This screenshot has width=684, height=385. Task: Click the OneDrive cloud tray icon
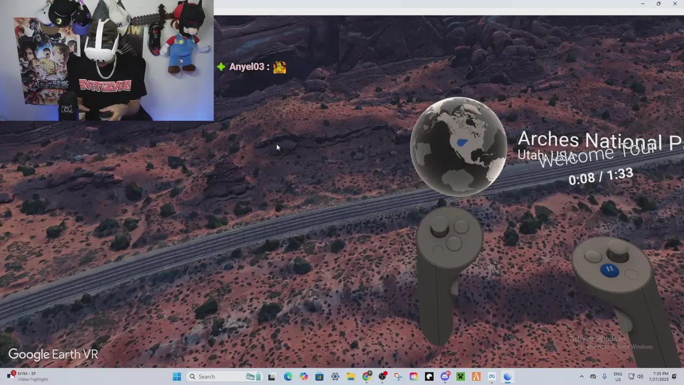[593, 376]
